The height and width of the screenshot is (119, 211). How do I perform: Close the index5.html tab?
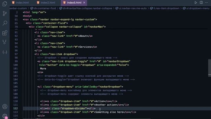[84, 3]
